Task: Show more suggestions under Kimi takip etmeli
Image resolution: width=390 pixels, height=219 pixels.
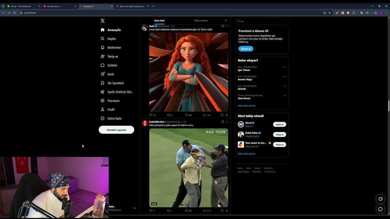Action: [x=246, y=154]
